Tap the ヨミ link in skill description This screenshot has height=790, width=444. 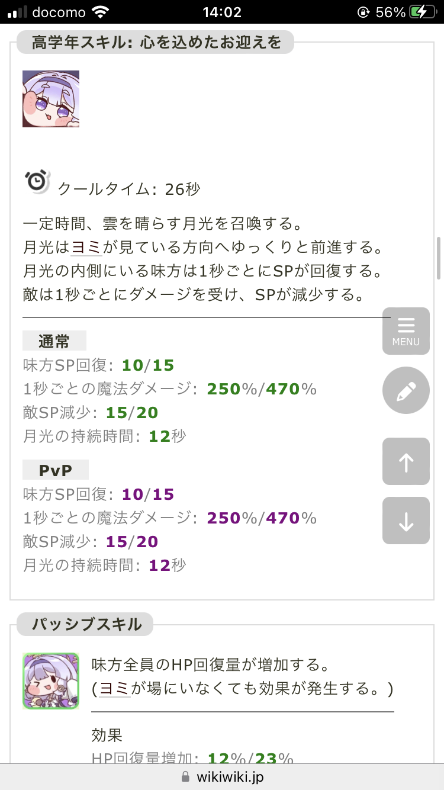point(86,247)
